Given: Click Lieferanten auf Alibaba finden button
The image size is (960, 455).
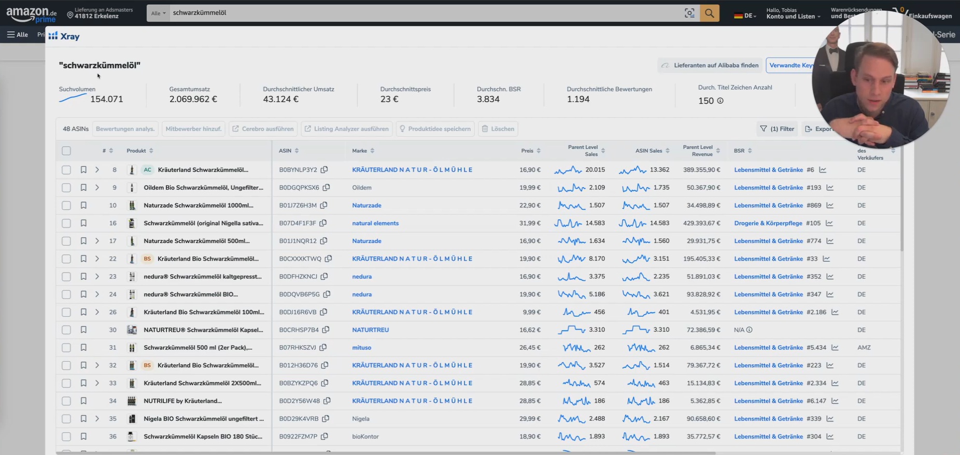Looking at the screenshot, I should [710, 65].
